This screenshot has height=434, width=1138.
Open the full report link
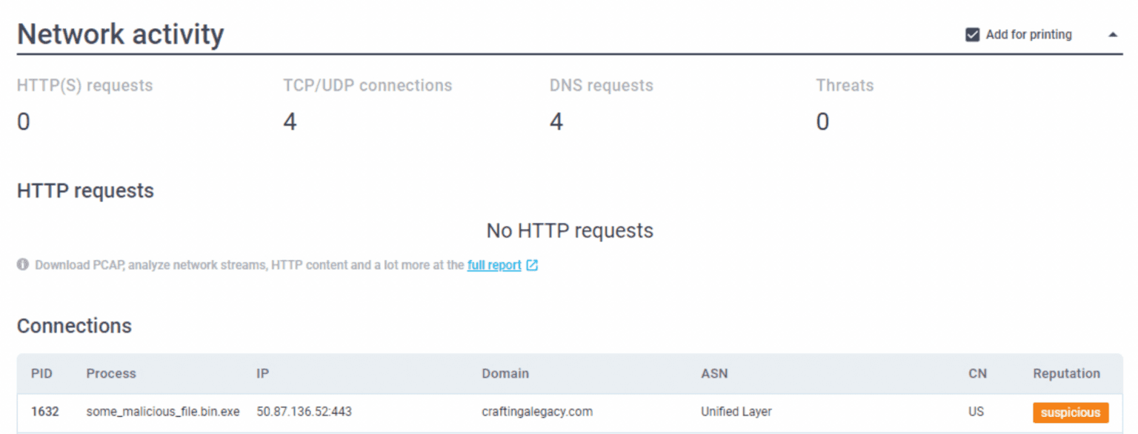point(494,265)
